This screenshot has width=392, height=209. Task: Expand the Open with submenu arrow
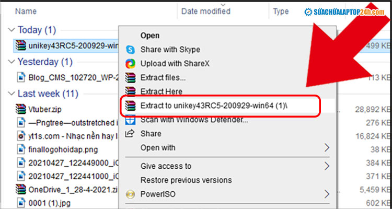(x=327, y=148)
